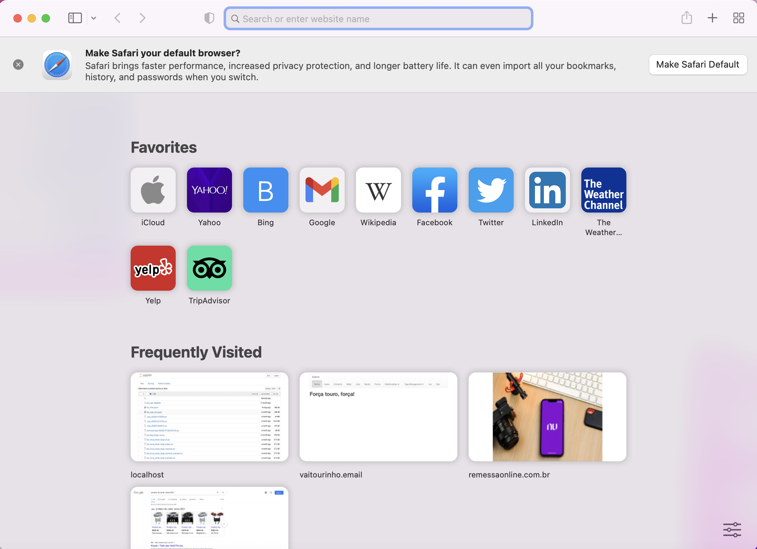Click Make Safari Default button

(697, 65)
